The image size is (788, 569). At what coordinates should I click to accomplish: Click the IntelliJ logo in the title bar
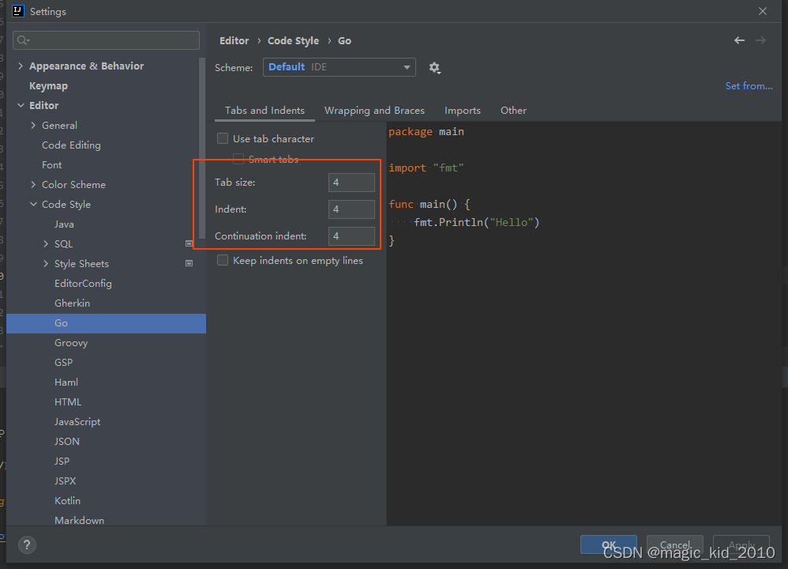pyautogui.click(x=18, y=11)
